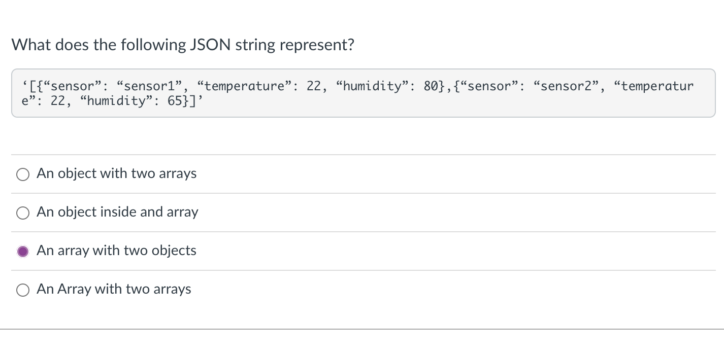The height and width of the screenshot is (354, 724).
Task: Click the "An Array with two arrays" answer text
Action: pos(114,289)
